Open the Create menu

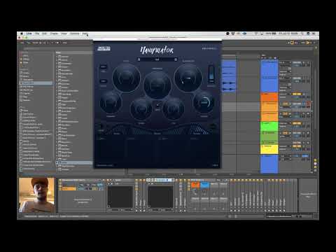click(54, 34)
